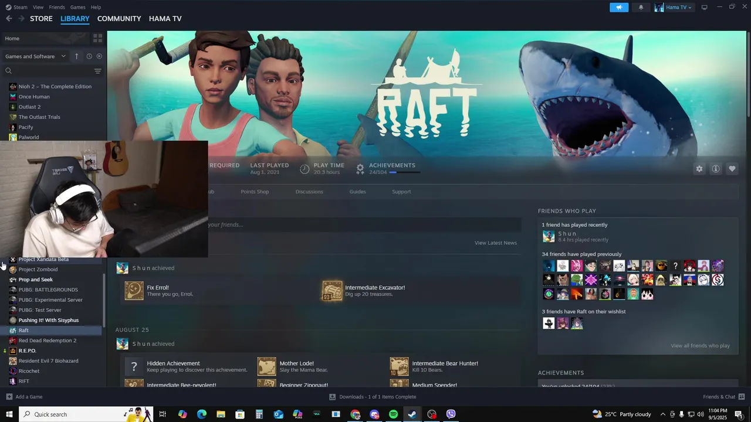
Task: Open Raft Guides link
Action: (x=357, y=192)
